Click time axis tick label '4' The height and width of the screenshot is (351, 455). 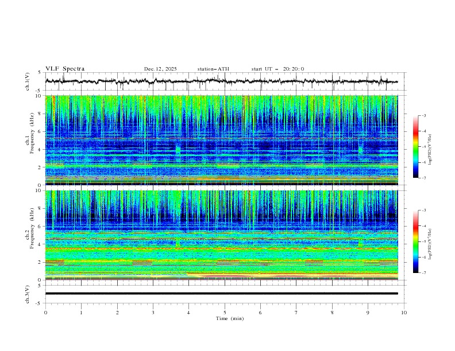pyautogui.click(x=188, y=313)
